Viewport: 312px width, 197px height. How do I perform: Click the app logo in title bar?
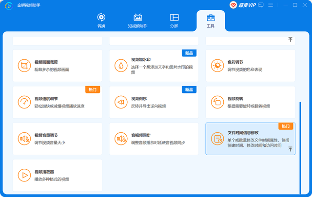(x=9, y=5)
